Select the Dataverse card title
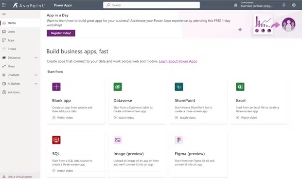The height and width of the screenshot is (179, 302). tap(123, 100)
